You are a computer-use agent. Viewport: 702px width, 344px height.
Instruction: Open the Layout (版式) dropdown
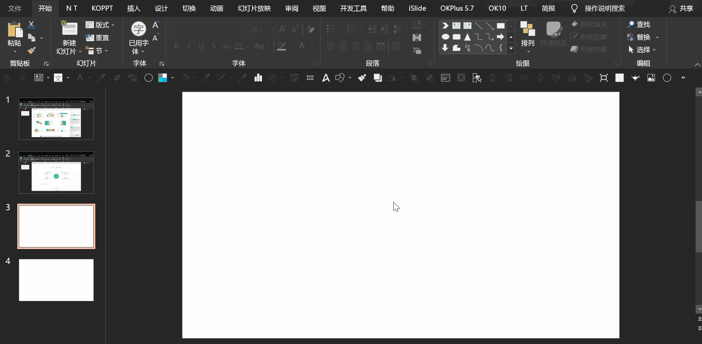click(x=100, y=25)
